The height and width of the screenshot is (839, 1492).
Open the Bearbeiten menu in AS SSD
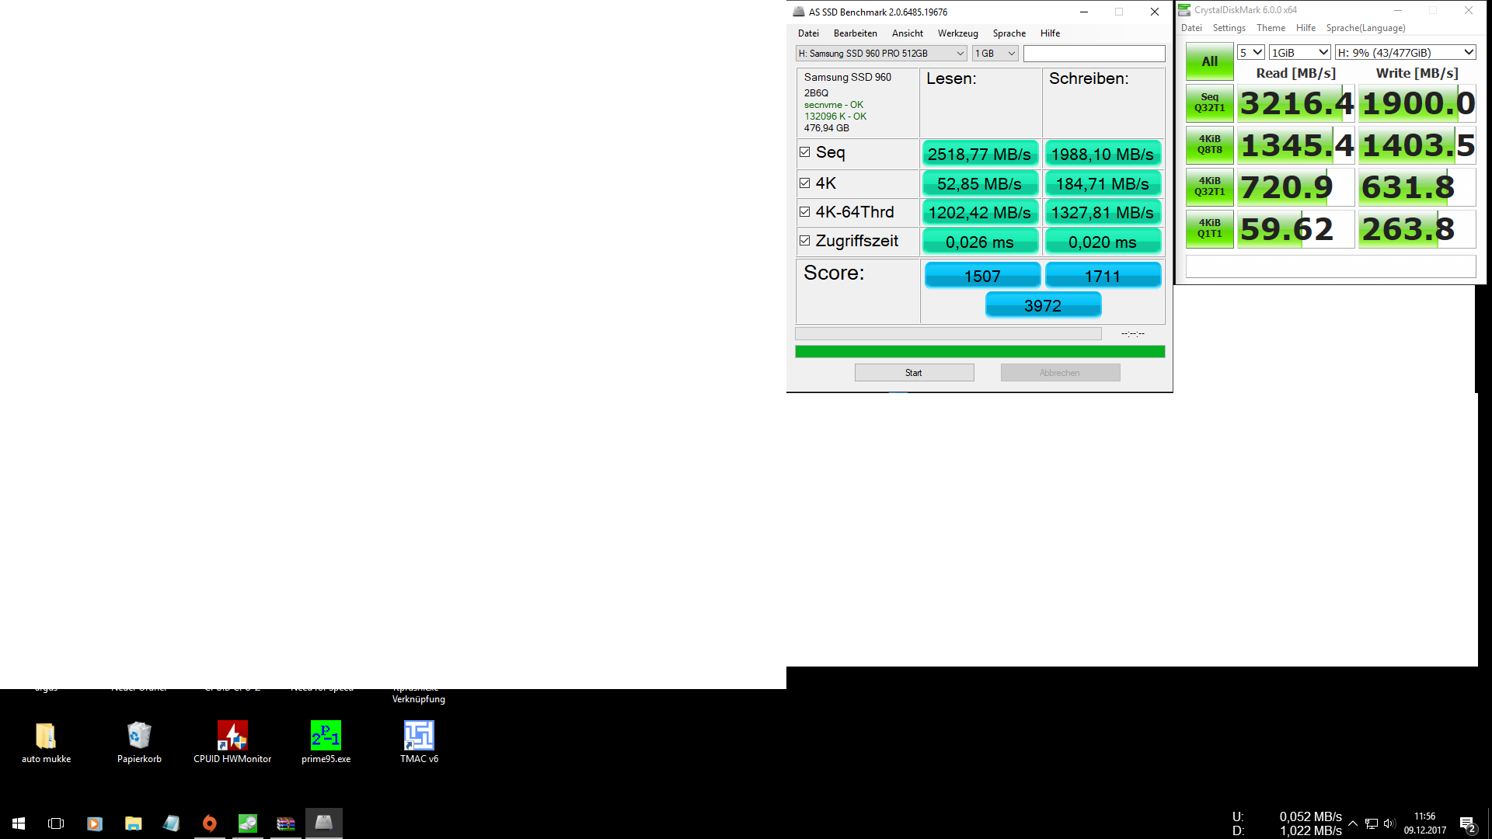pyautogui.click(x=856, y=33)
